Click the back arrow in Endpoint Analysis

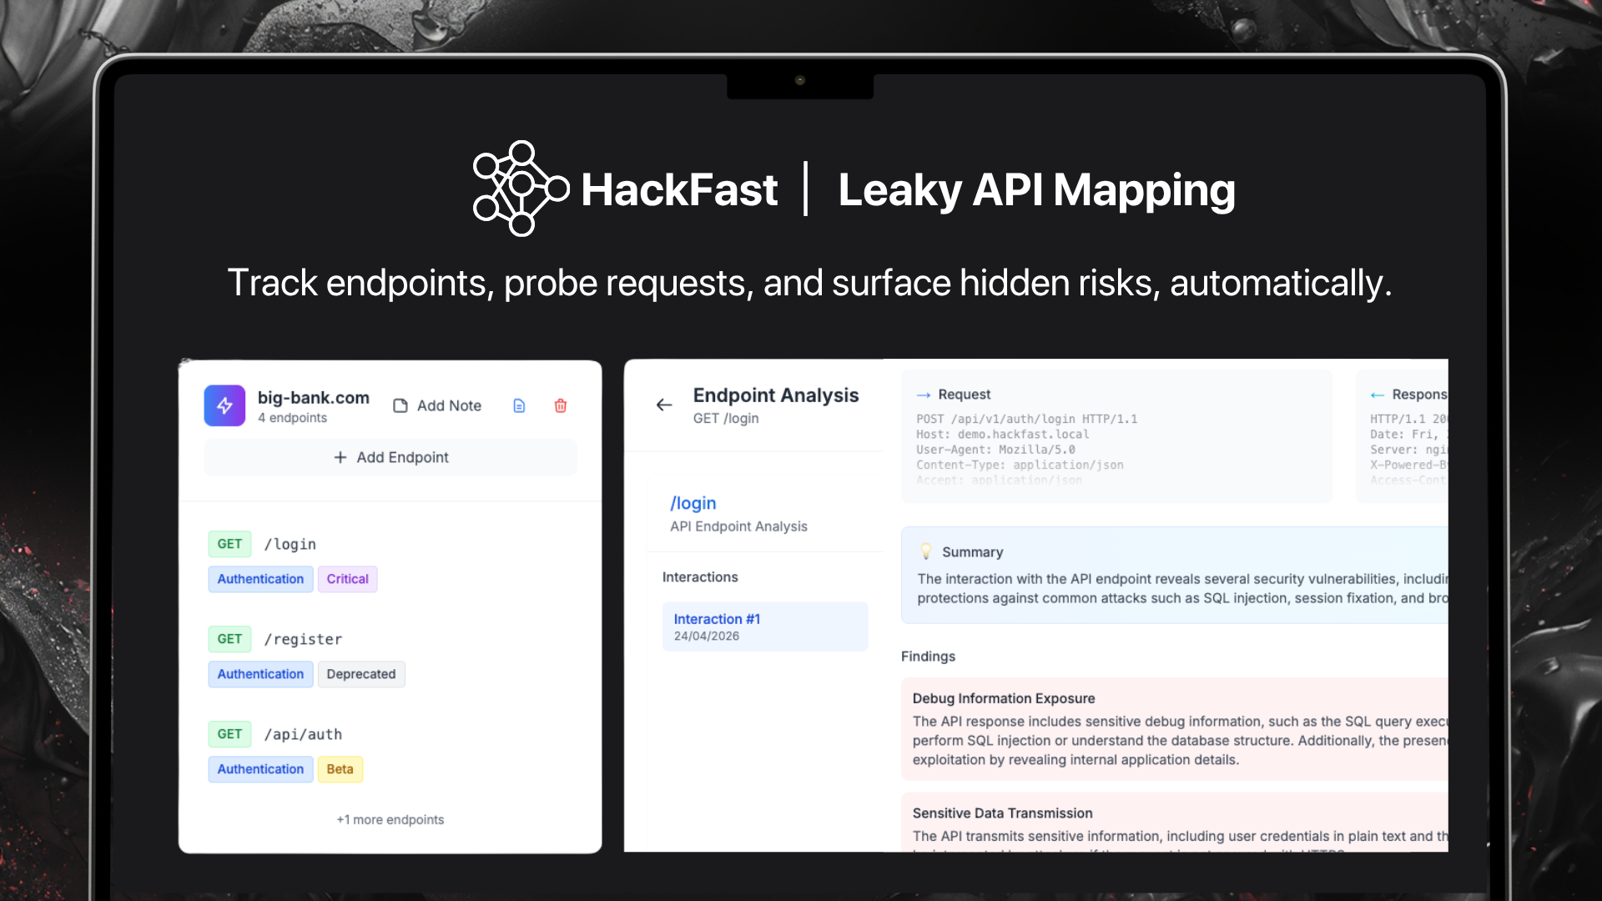coord(663,405)
